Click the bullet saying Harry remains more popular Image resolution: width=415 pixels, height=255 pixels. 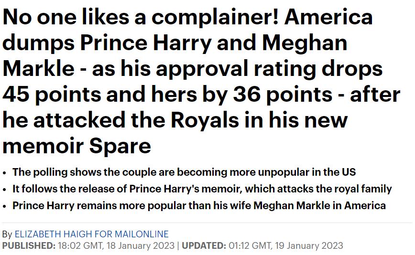[x=199, y=206]
